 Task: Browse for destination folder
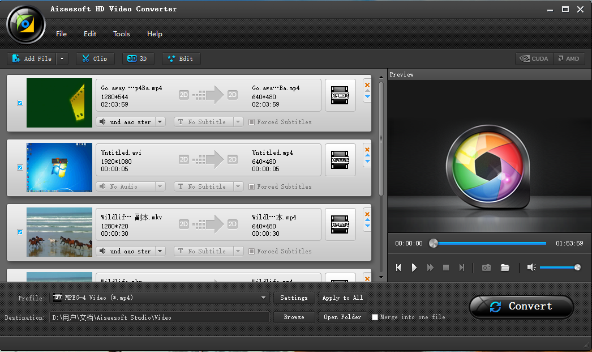point(294,317)
